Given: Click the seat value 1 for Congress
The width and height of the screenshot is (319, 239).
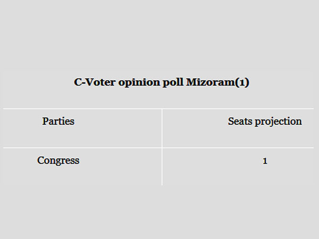Looking at the screenshot, I should coord(265,161).
